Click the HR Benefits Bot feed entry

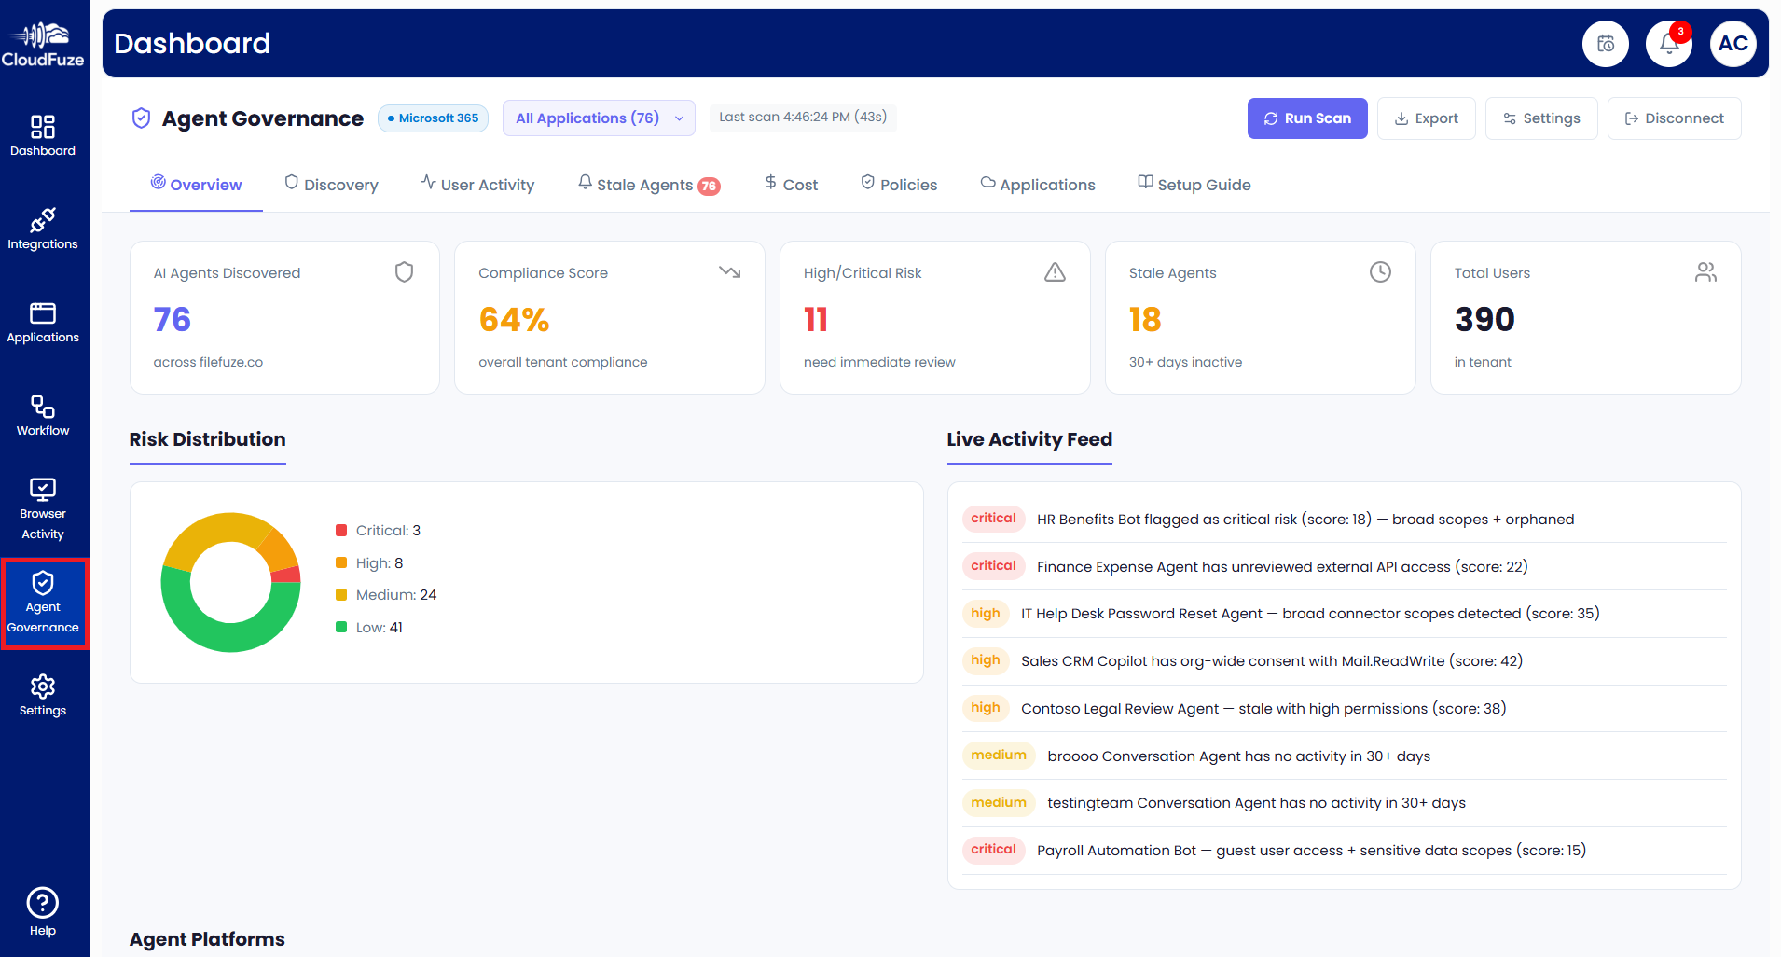click(x=1344, y=520)
